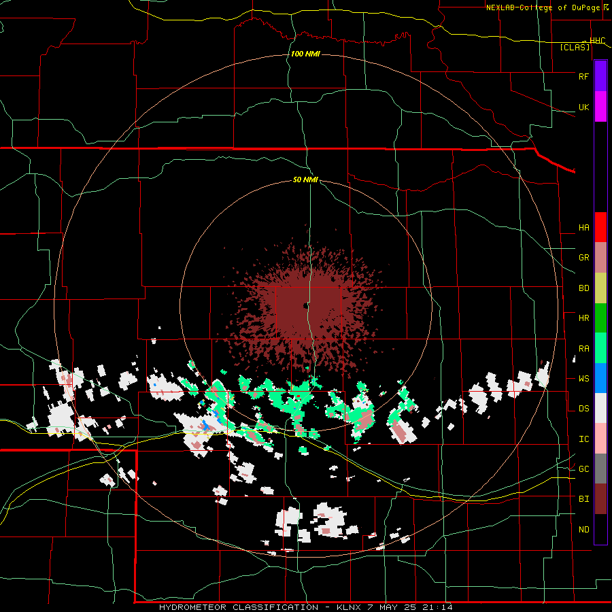The image size is (612, 612).
Task: Click the BD legend label text
Action: pyautogui.click(x=584, y=288)
